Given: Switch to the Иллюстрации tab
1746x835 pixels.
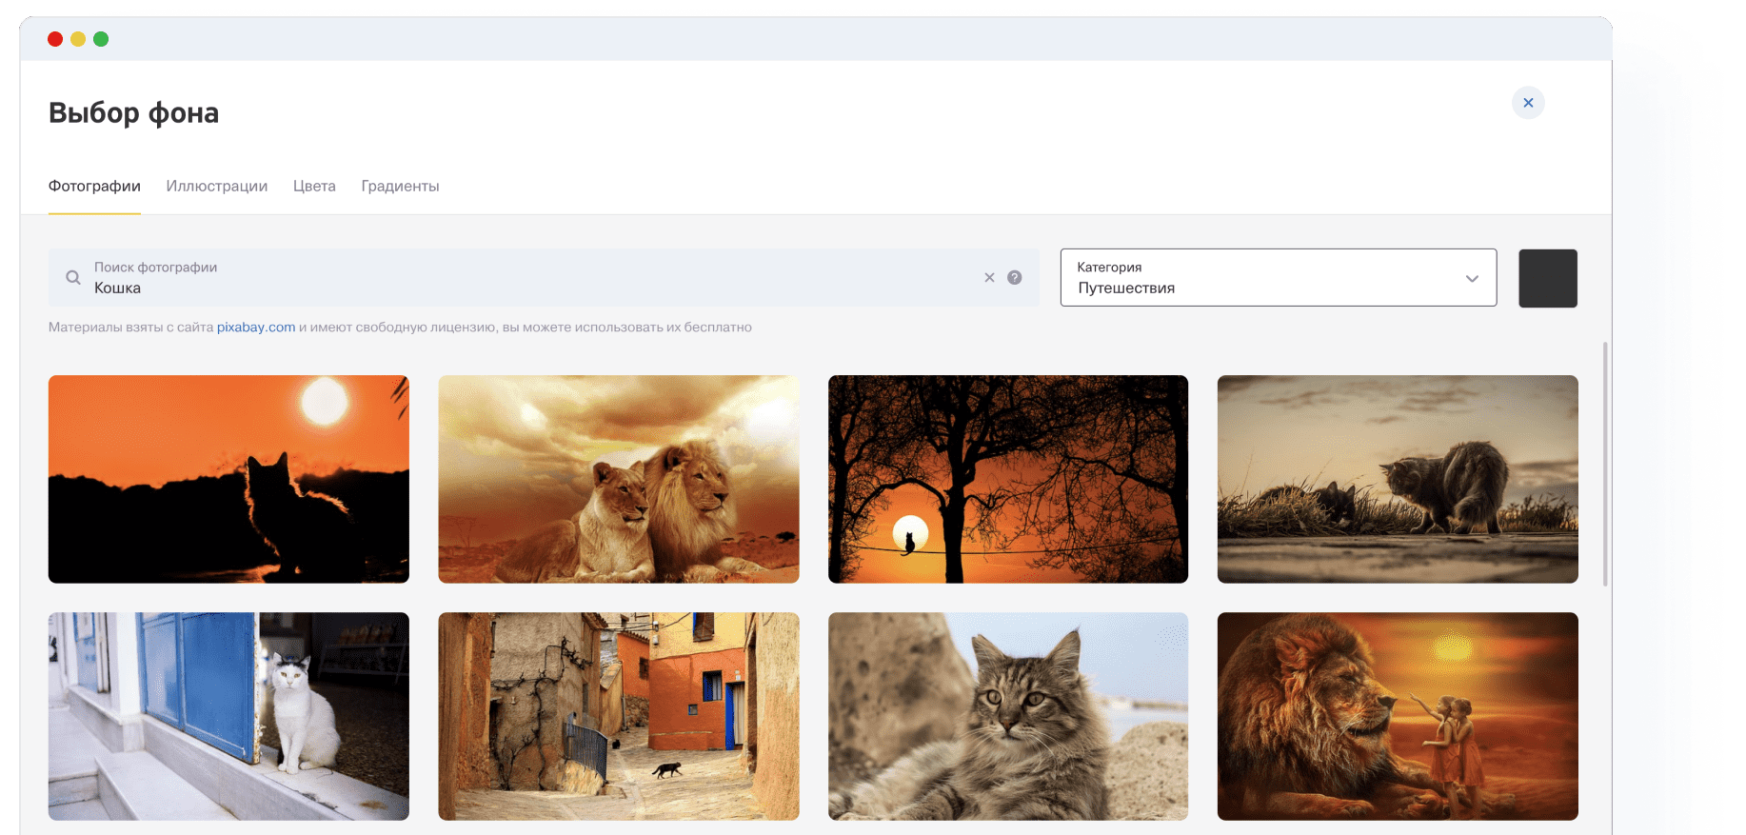Looking at the screenshot, I should point(217,187).
